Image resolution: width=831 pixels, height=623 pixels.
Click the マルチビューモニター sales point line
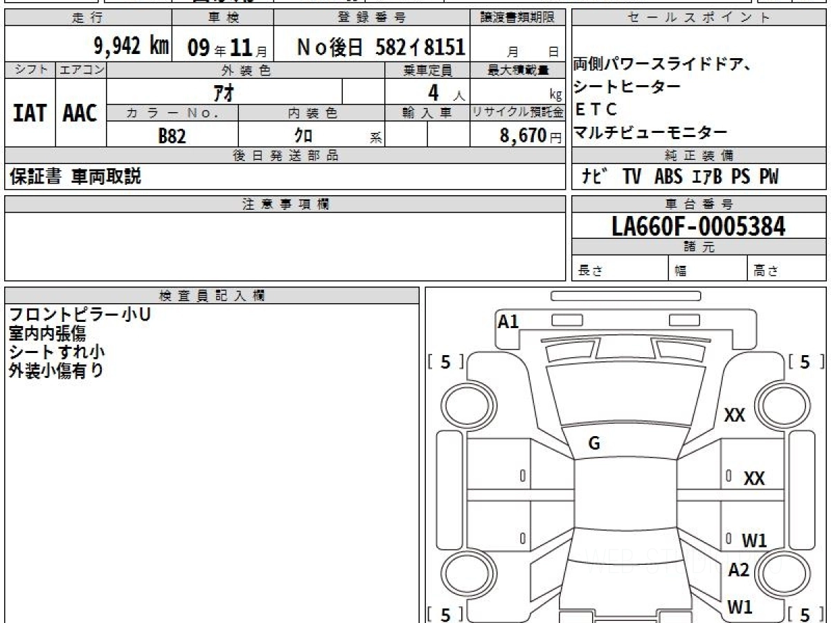coord(650,132)
